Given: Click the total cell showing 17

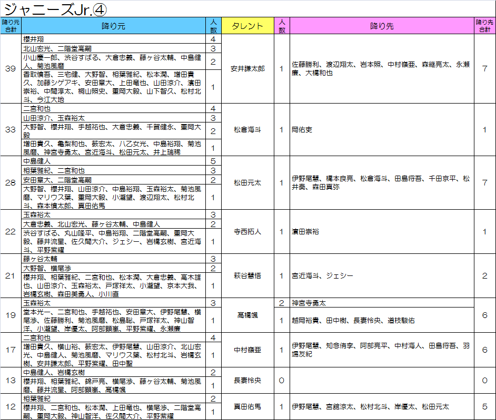Looking at the screenshot, I should pyautogui.click(x=11, y=350).
